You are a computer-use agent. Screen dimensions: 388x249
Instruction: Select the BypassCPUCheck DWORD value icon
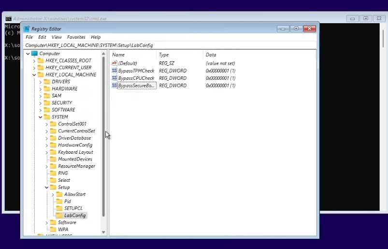coord(115,78)
